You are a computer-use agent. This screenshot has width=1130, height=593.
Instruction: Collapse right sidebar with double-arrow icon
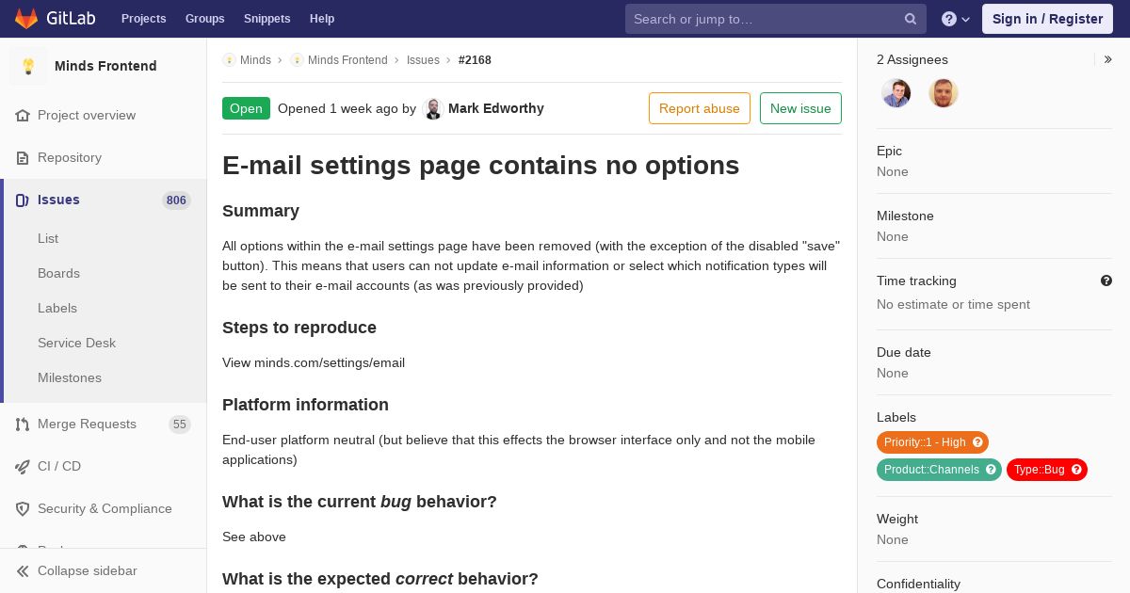tap(1107, 59)
